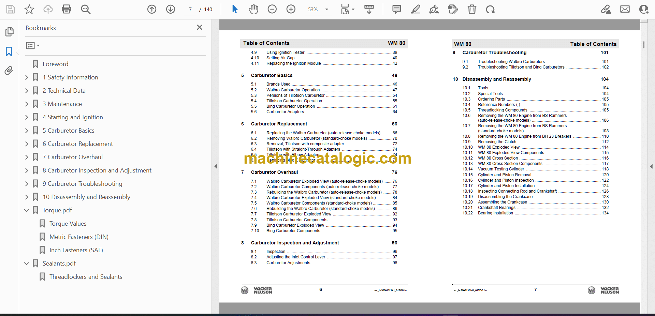Rotate the page view

491,9
